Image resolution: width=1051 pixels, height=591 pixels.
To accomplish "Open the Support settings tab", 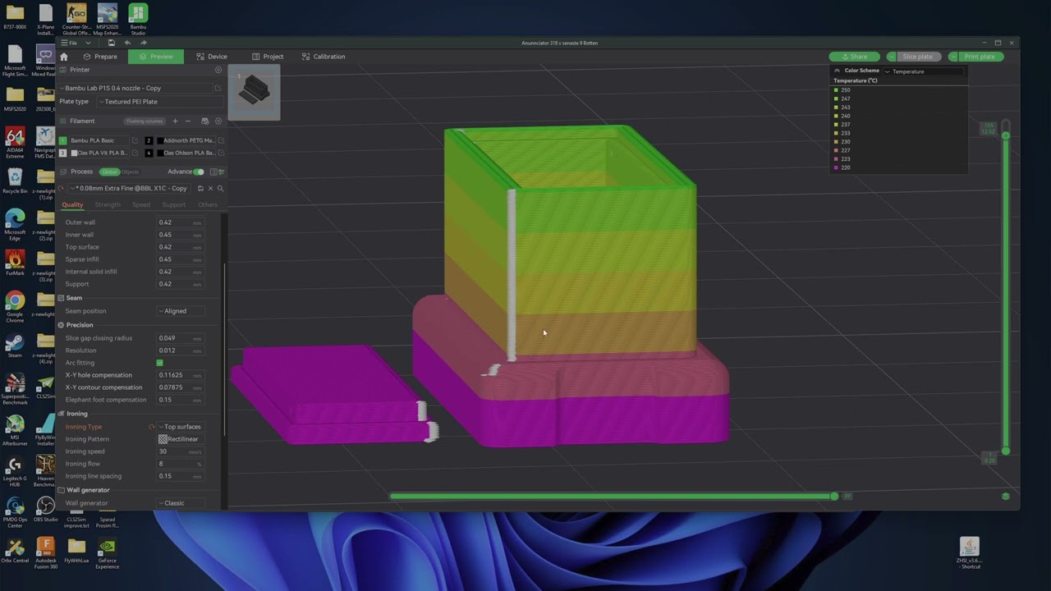I will (x=173, y=205).
